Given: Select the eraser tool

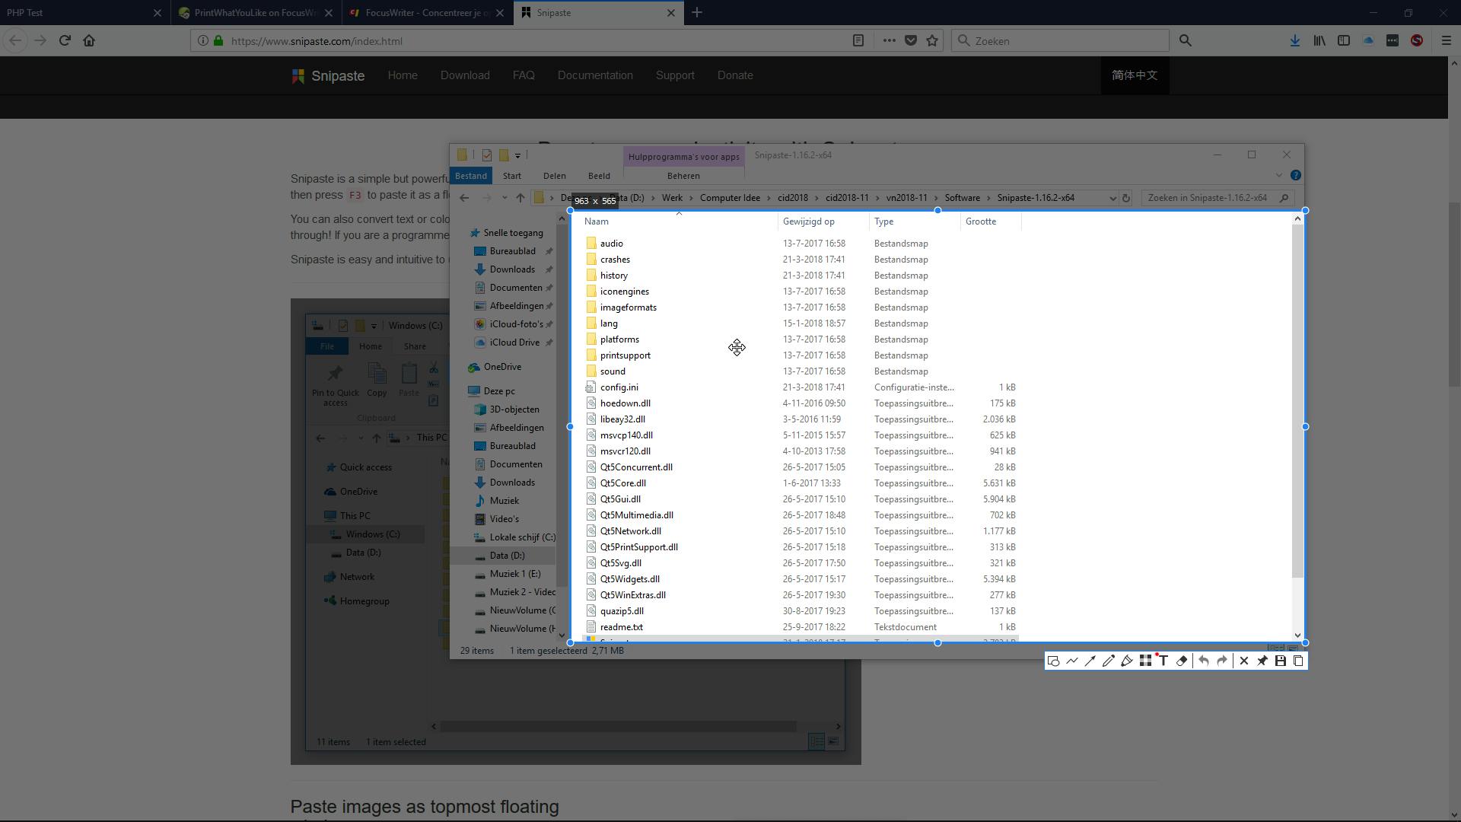Looking at the screenshot, I should [1182, 661].
